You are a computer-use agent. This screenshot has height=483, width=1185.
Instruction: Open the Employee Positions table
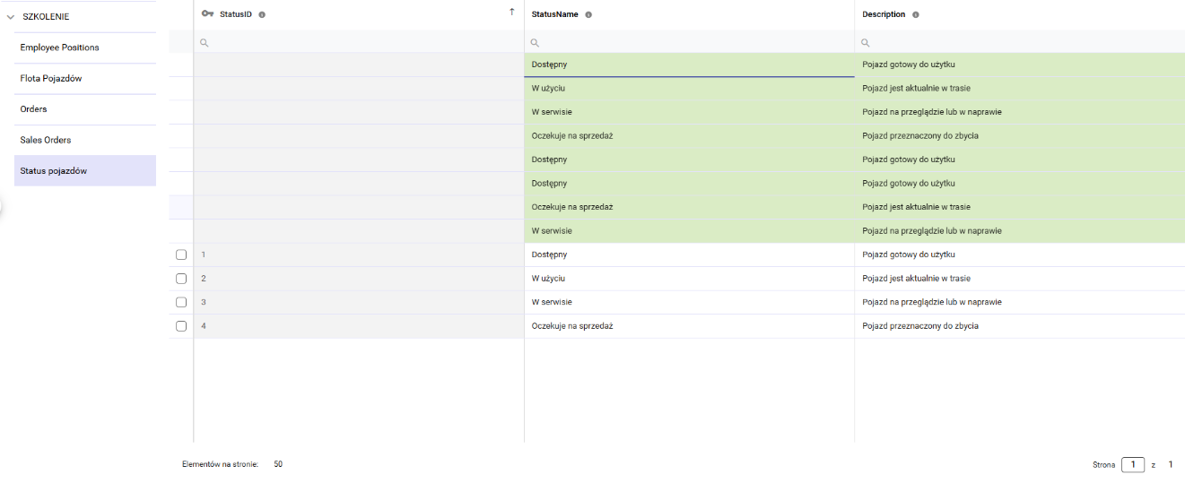tap(85, 47)
